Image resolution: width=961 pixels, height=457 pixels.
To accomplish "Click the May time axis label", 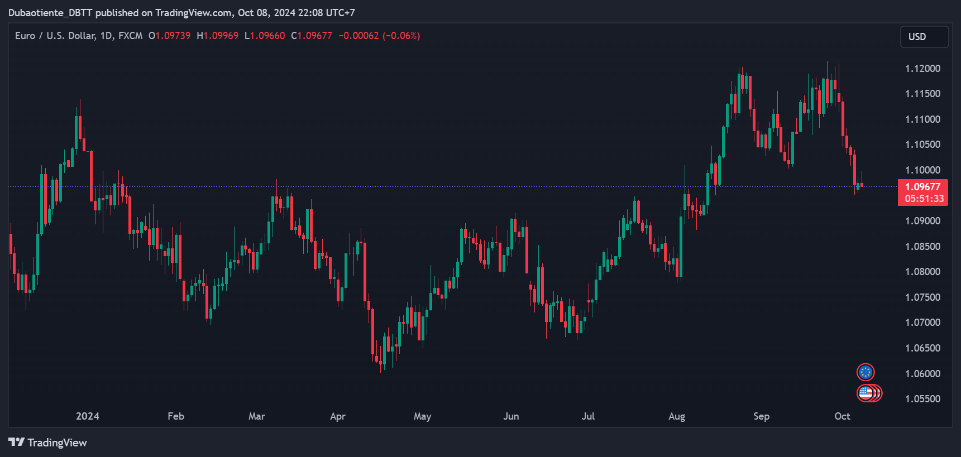I will (423, 416).
